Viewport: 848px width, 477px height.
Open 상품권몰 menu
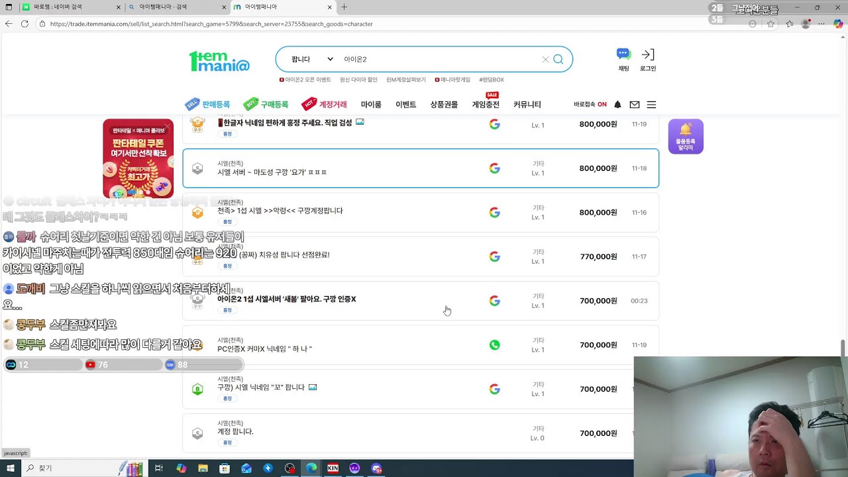pos(444,105)
